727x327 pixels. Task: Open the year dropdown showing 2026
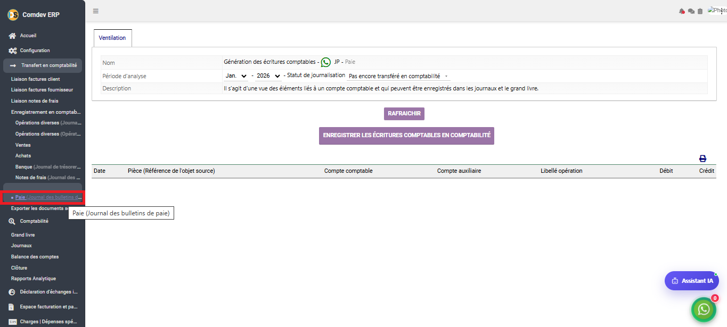[x=268, y=76]
